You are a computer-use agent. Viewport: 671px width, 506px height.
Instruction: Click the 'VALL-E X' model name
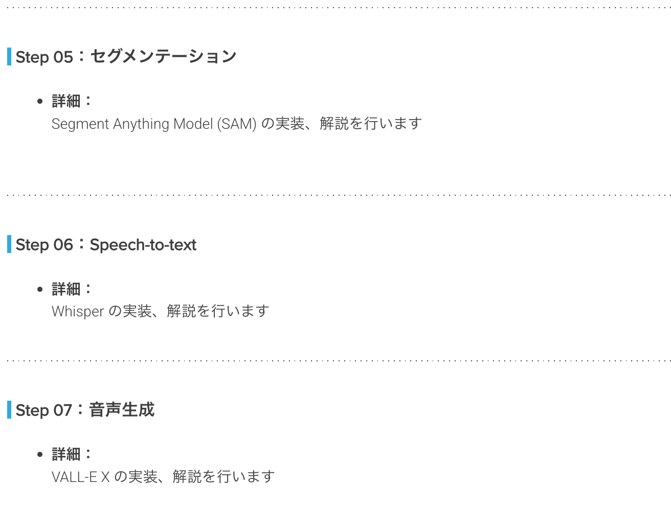81,477
